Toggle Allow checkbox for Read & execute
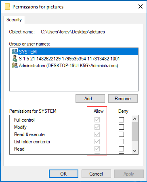Viewport: 147px width, 182px height. [x=97, y=134]
